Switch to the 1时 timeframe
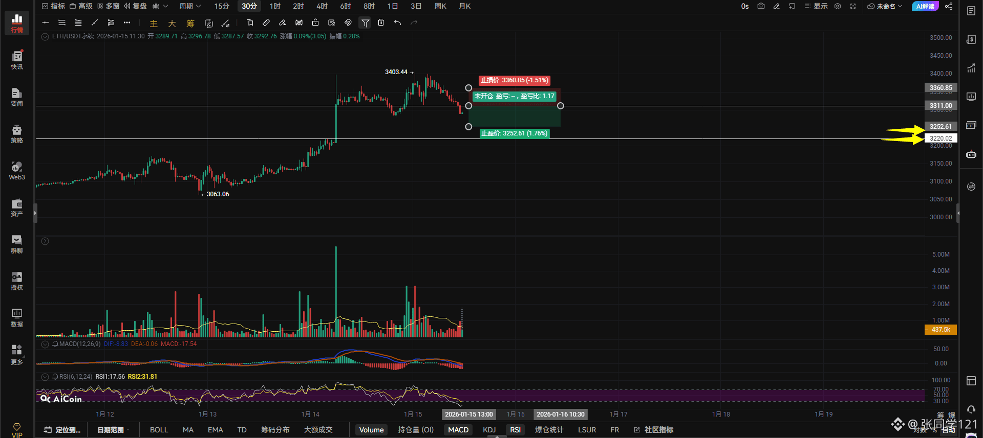This screenshot has width=983, height=438. pyautogui.click(x=275, y=6)
